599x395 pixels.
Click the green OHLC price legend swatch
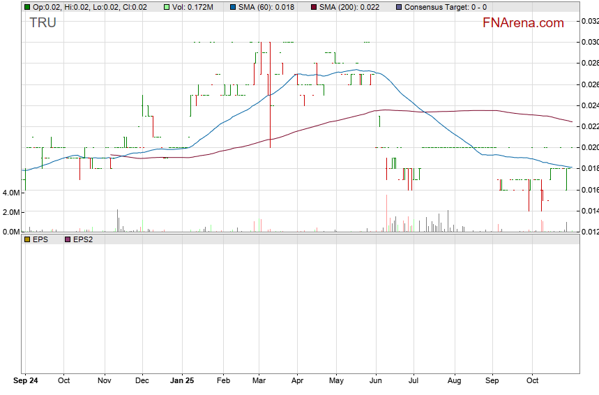[27, 7]
